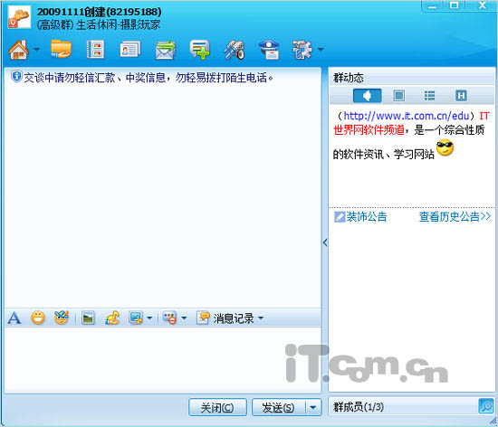Open the group member card icon

(129, 50)
